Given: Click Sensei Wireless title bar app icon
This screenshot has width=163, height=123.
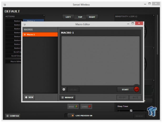Looking at the screenshot, I should click(x=5, y=4).
